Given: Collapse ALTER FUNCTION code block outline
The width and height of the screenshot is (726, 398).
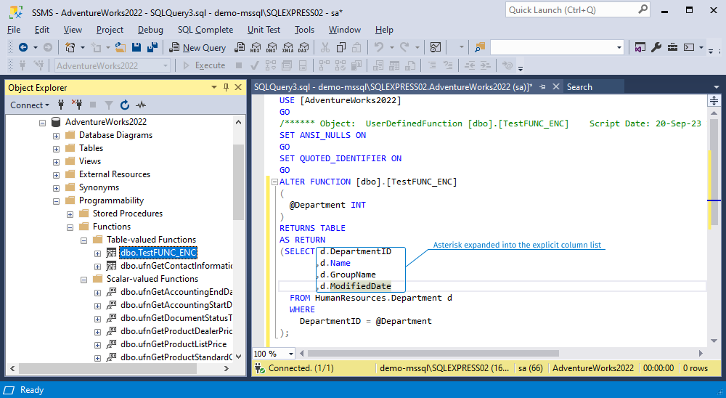Looking at the screenshot, I should (x=274, y=182).
